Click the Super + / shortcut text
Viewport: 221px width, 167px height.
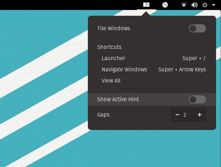point(194,58)
